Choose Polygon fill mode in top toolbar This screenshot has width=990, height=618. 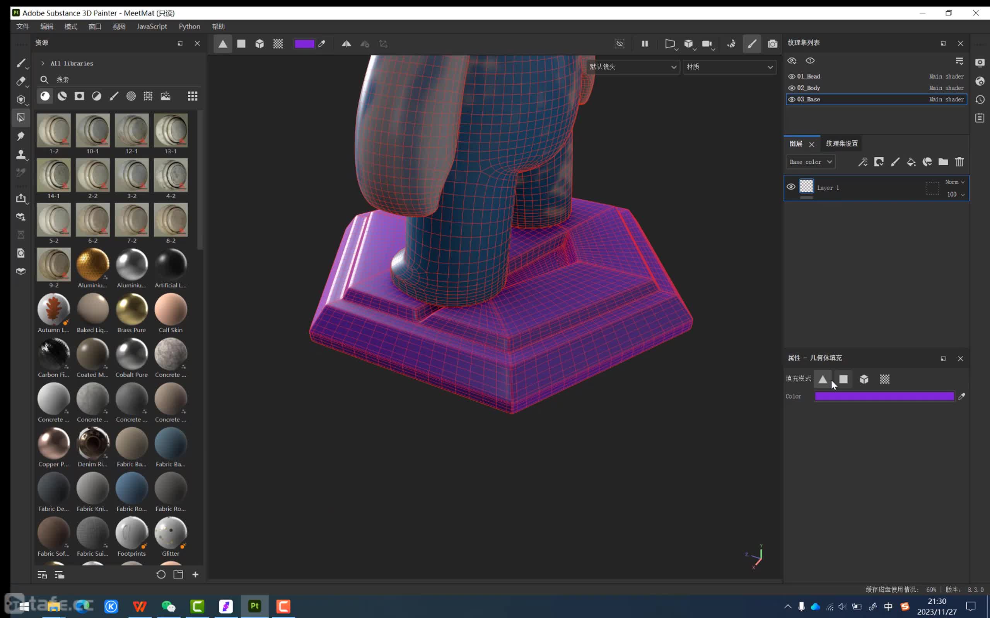click(241, 44)
